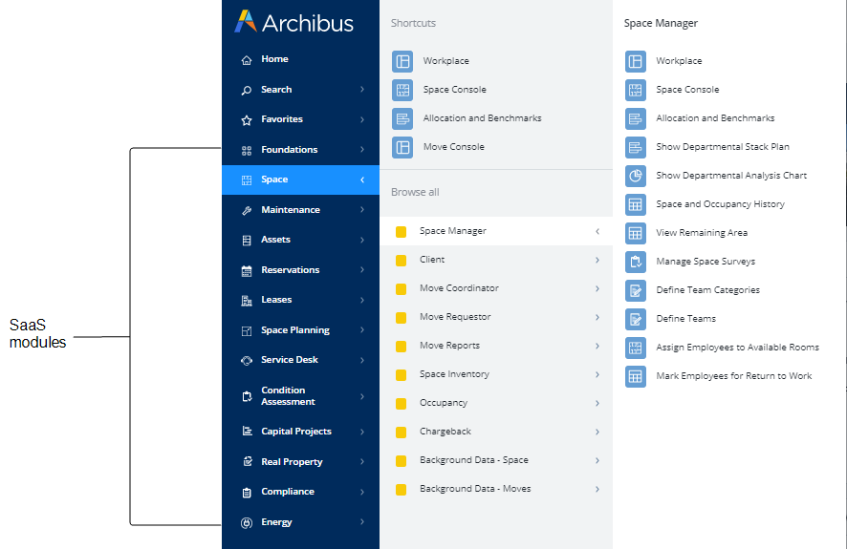The width and height of the screenshot is (847, 549).
Task: Open Mark Employees for Return to Work
Action: coord(733,376)
